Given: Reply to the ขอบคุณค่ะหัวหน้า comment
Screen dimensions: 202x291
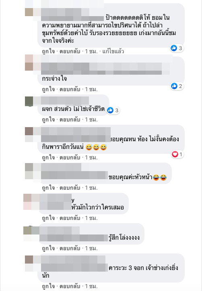Looking at the screenshot, I should pyautogui.click(x=70, y=188).
